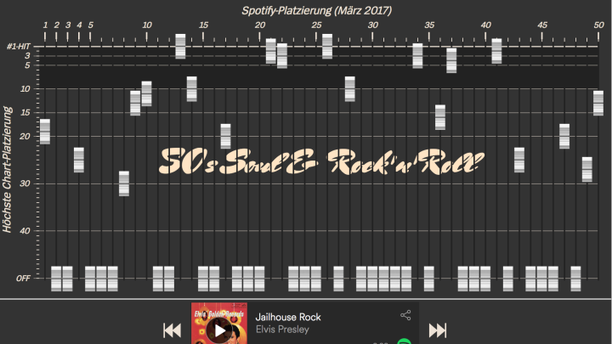Select the slider knob for Spotify rank 14

pos(191,89)
